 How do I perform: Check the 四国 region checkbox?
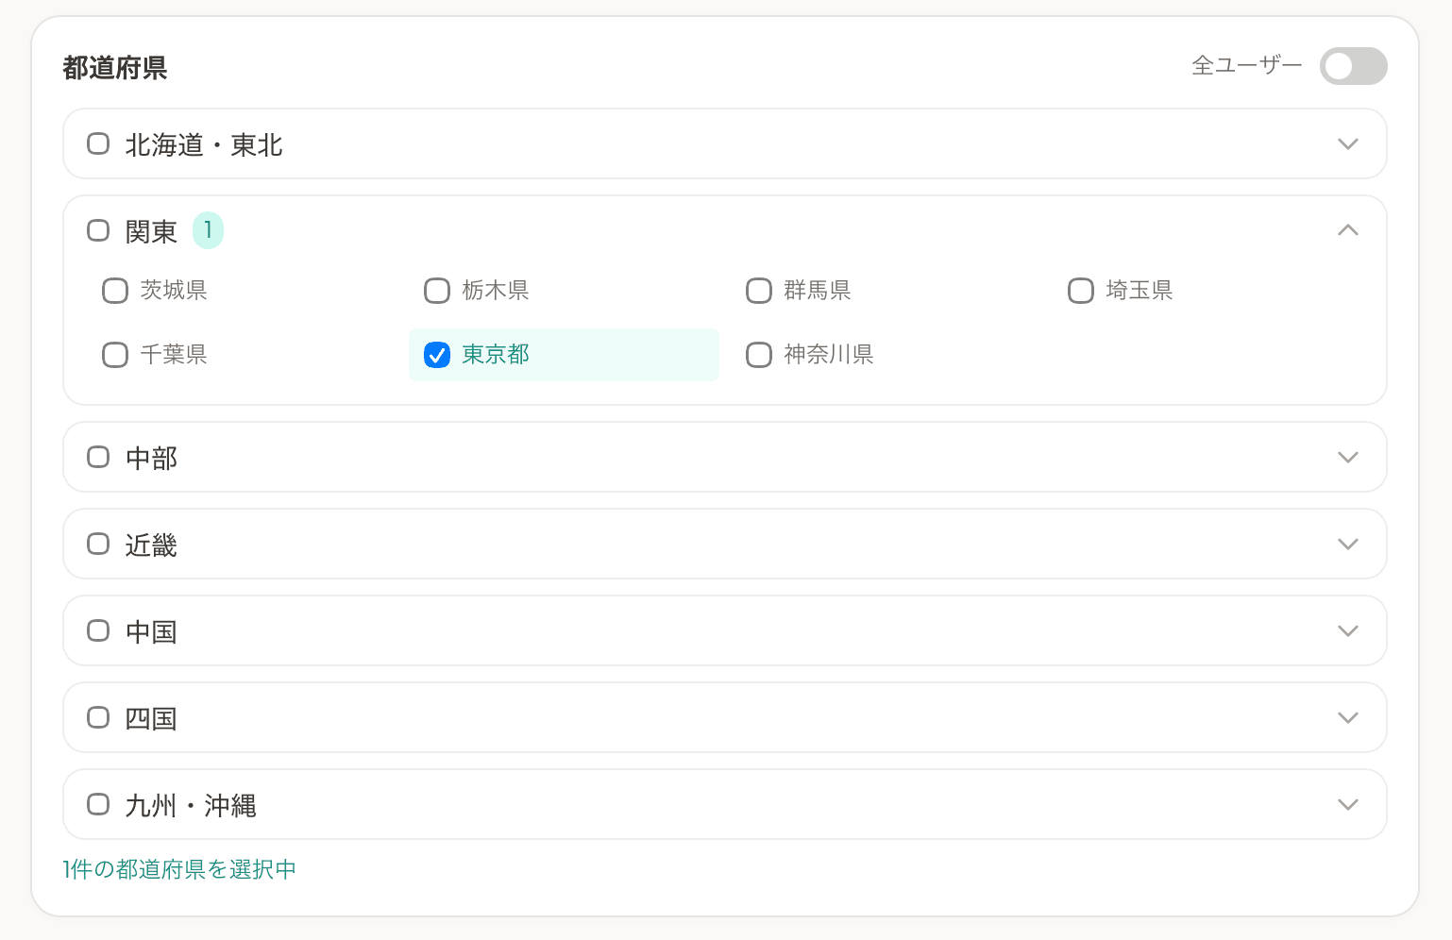[x=98, y=716]
